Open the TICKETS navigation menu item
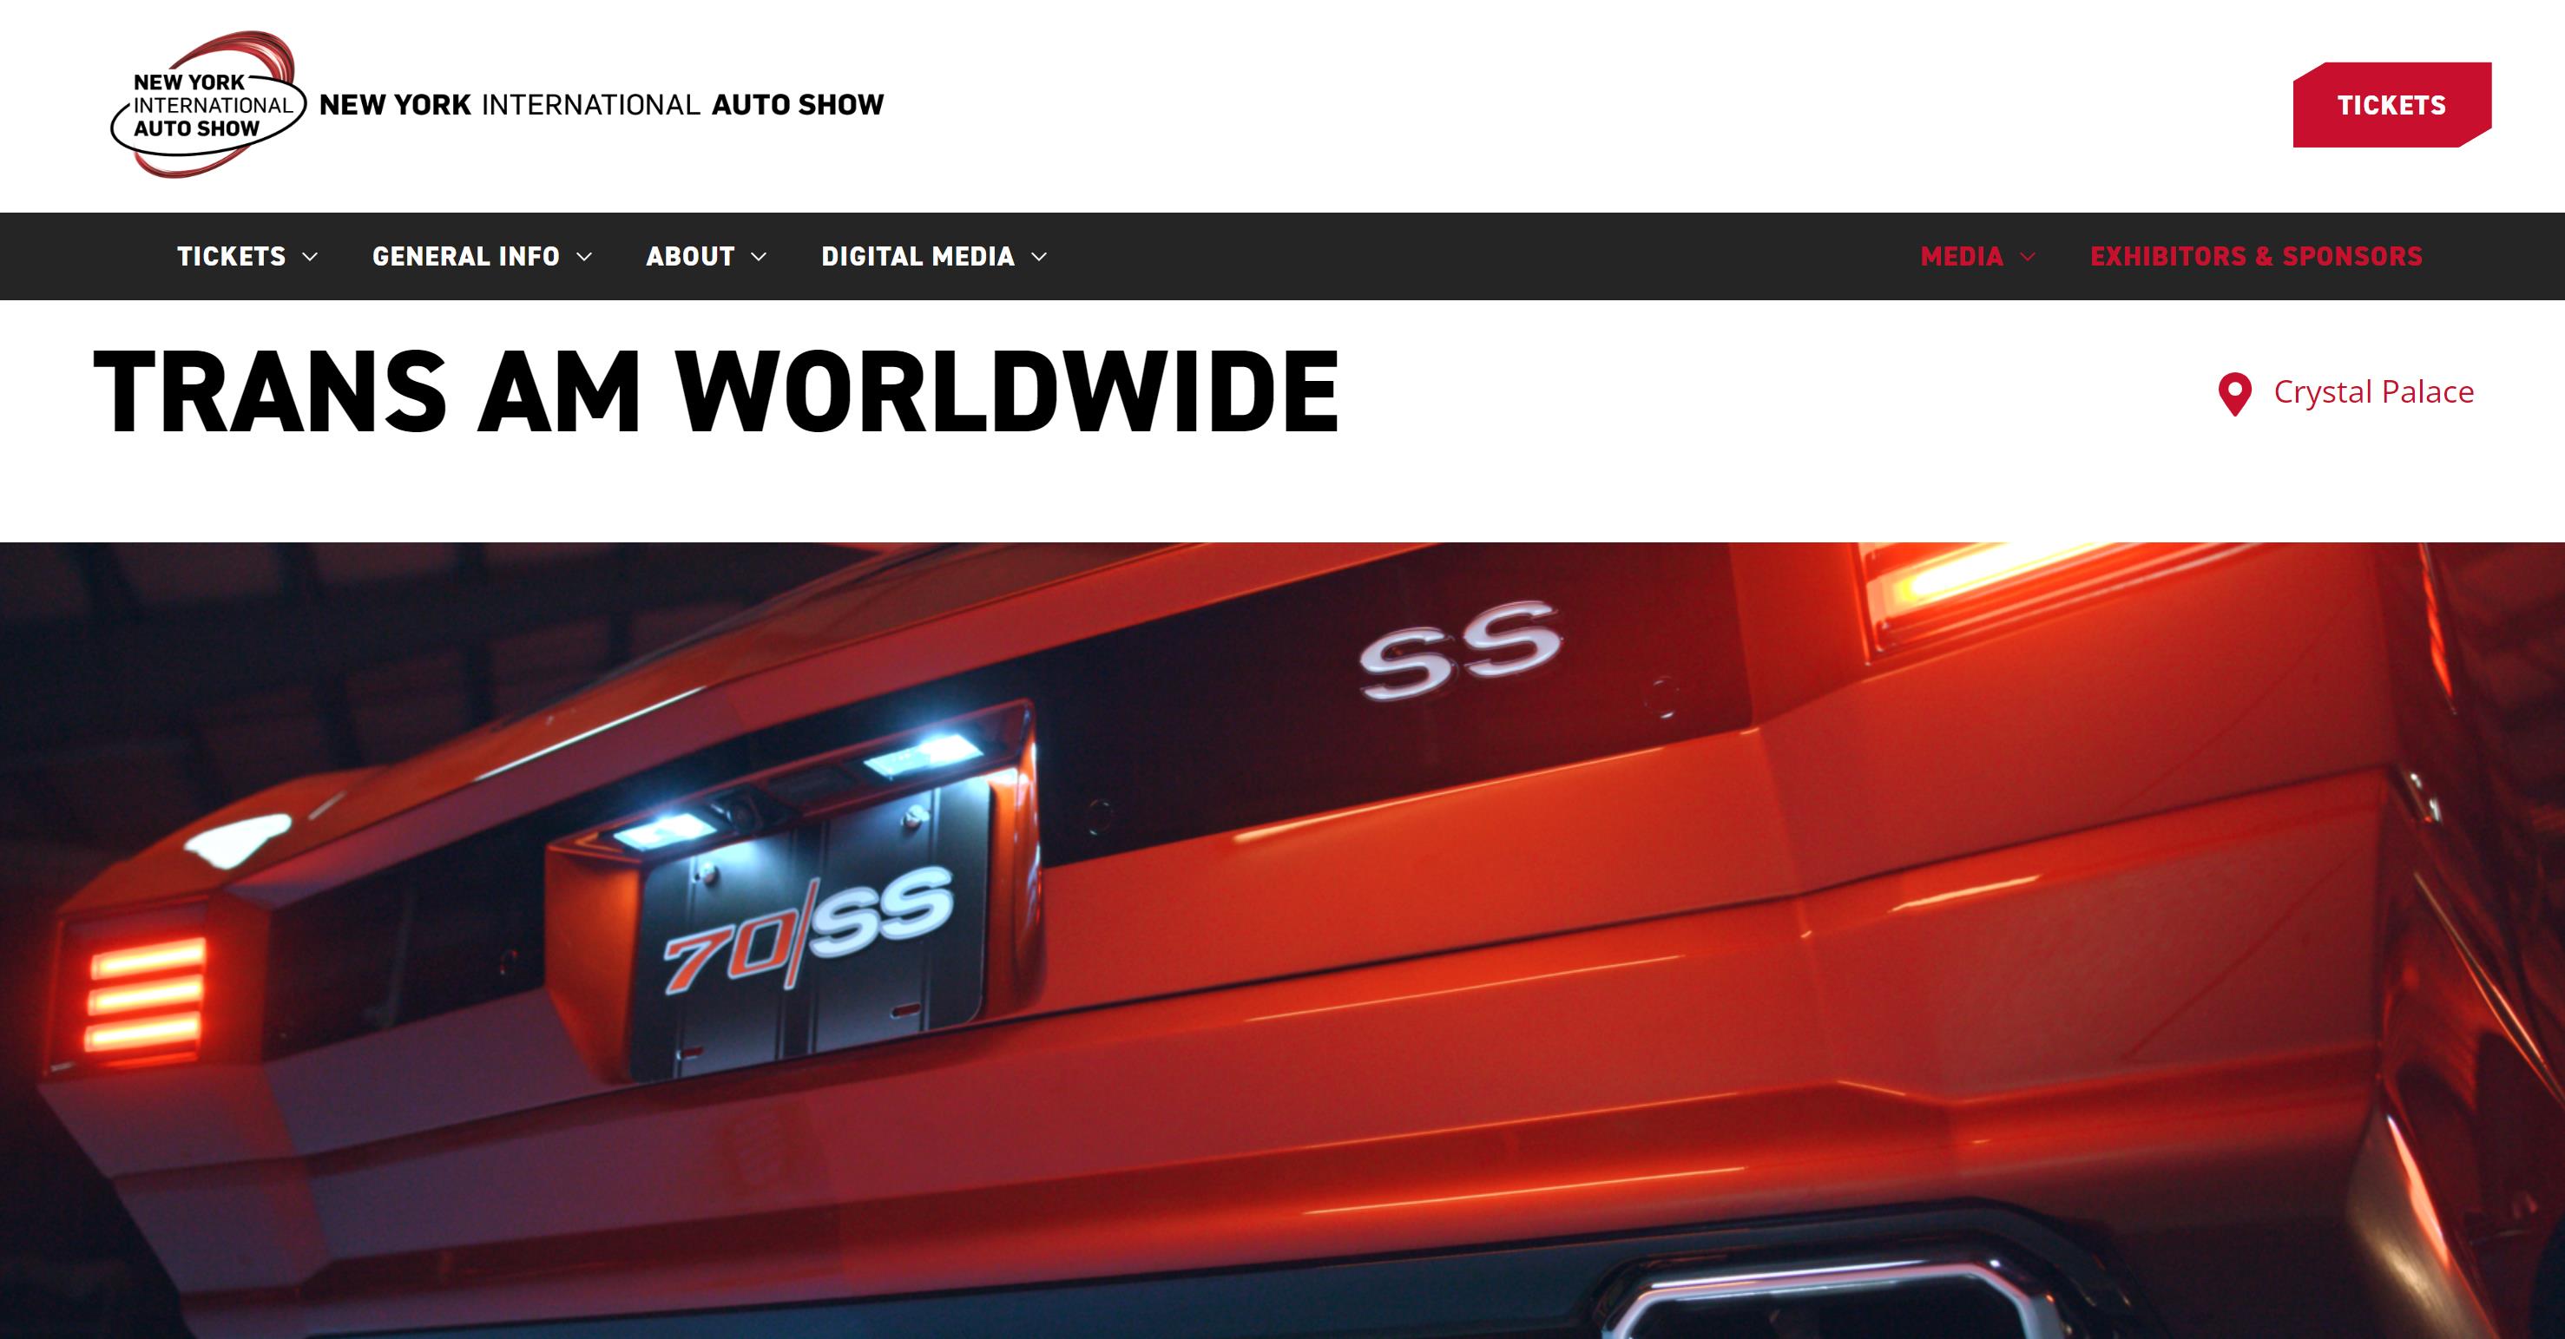2565x1339 pixels. pos(231,257)
